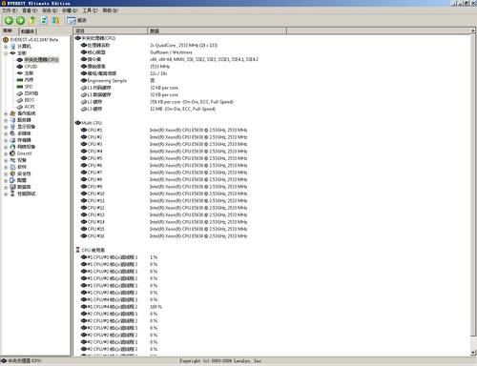Open the 查看(V) View menu

[30, 10]
